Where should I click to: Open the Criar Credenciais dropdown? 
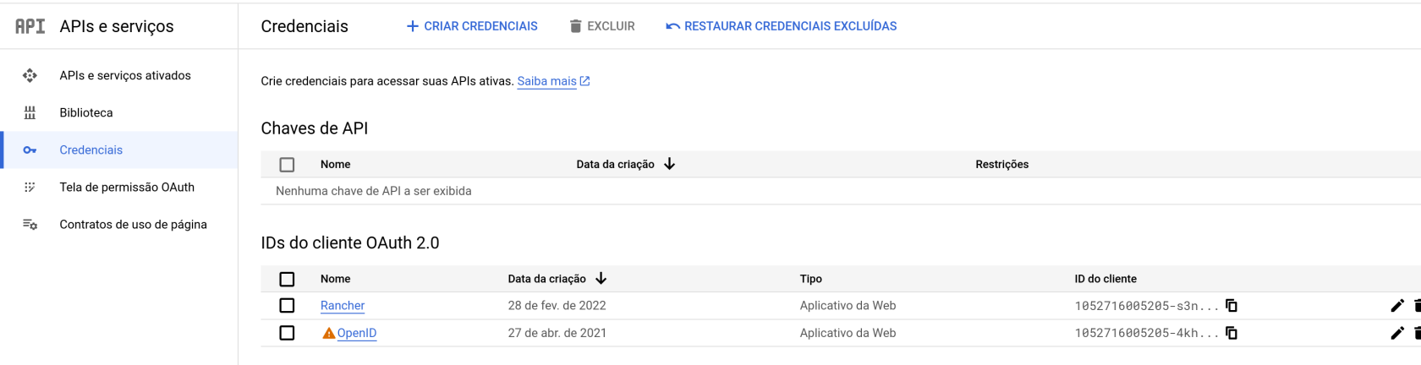click(x=472, y=26)
